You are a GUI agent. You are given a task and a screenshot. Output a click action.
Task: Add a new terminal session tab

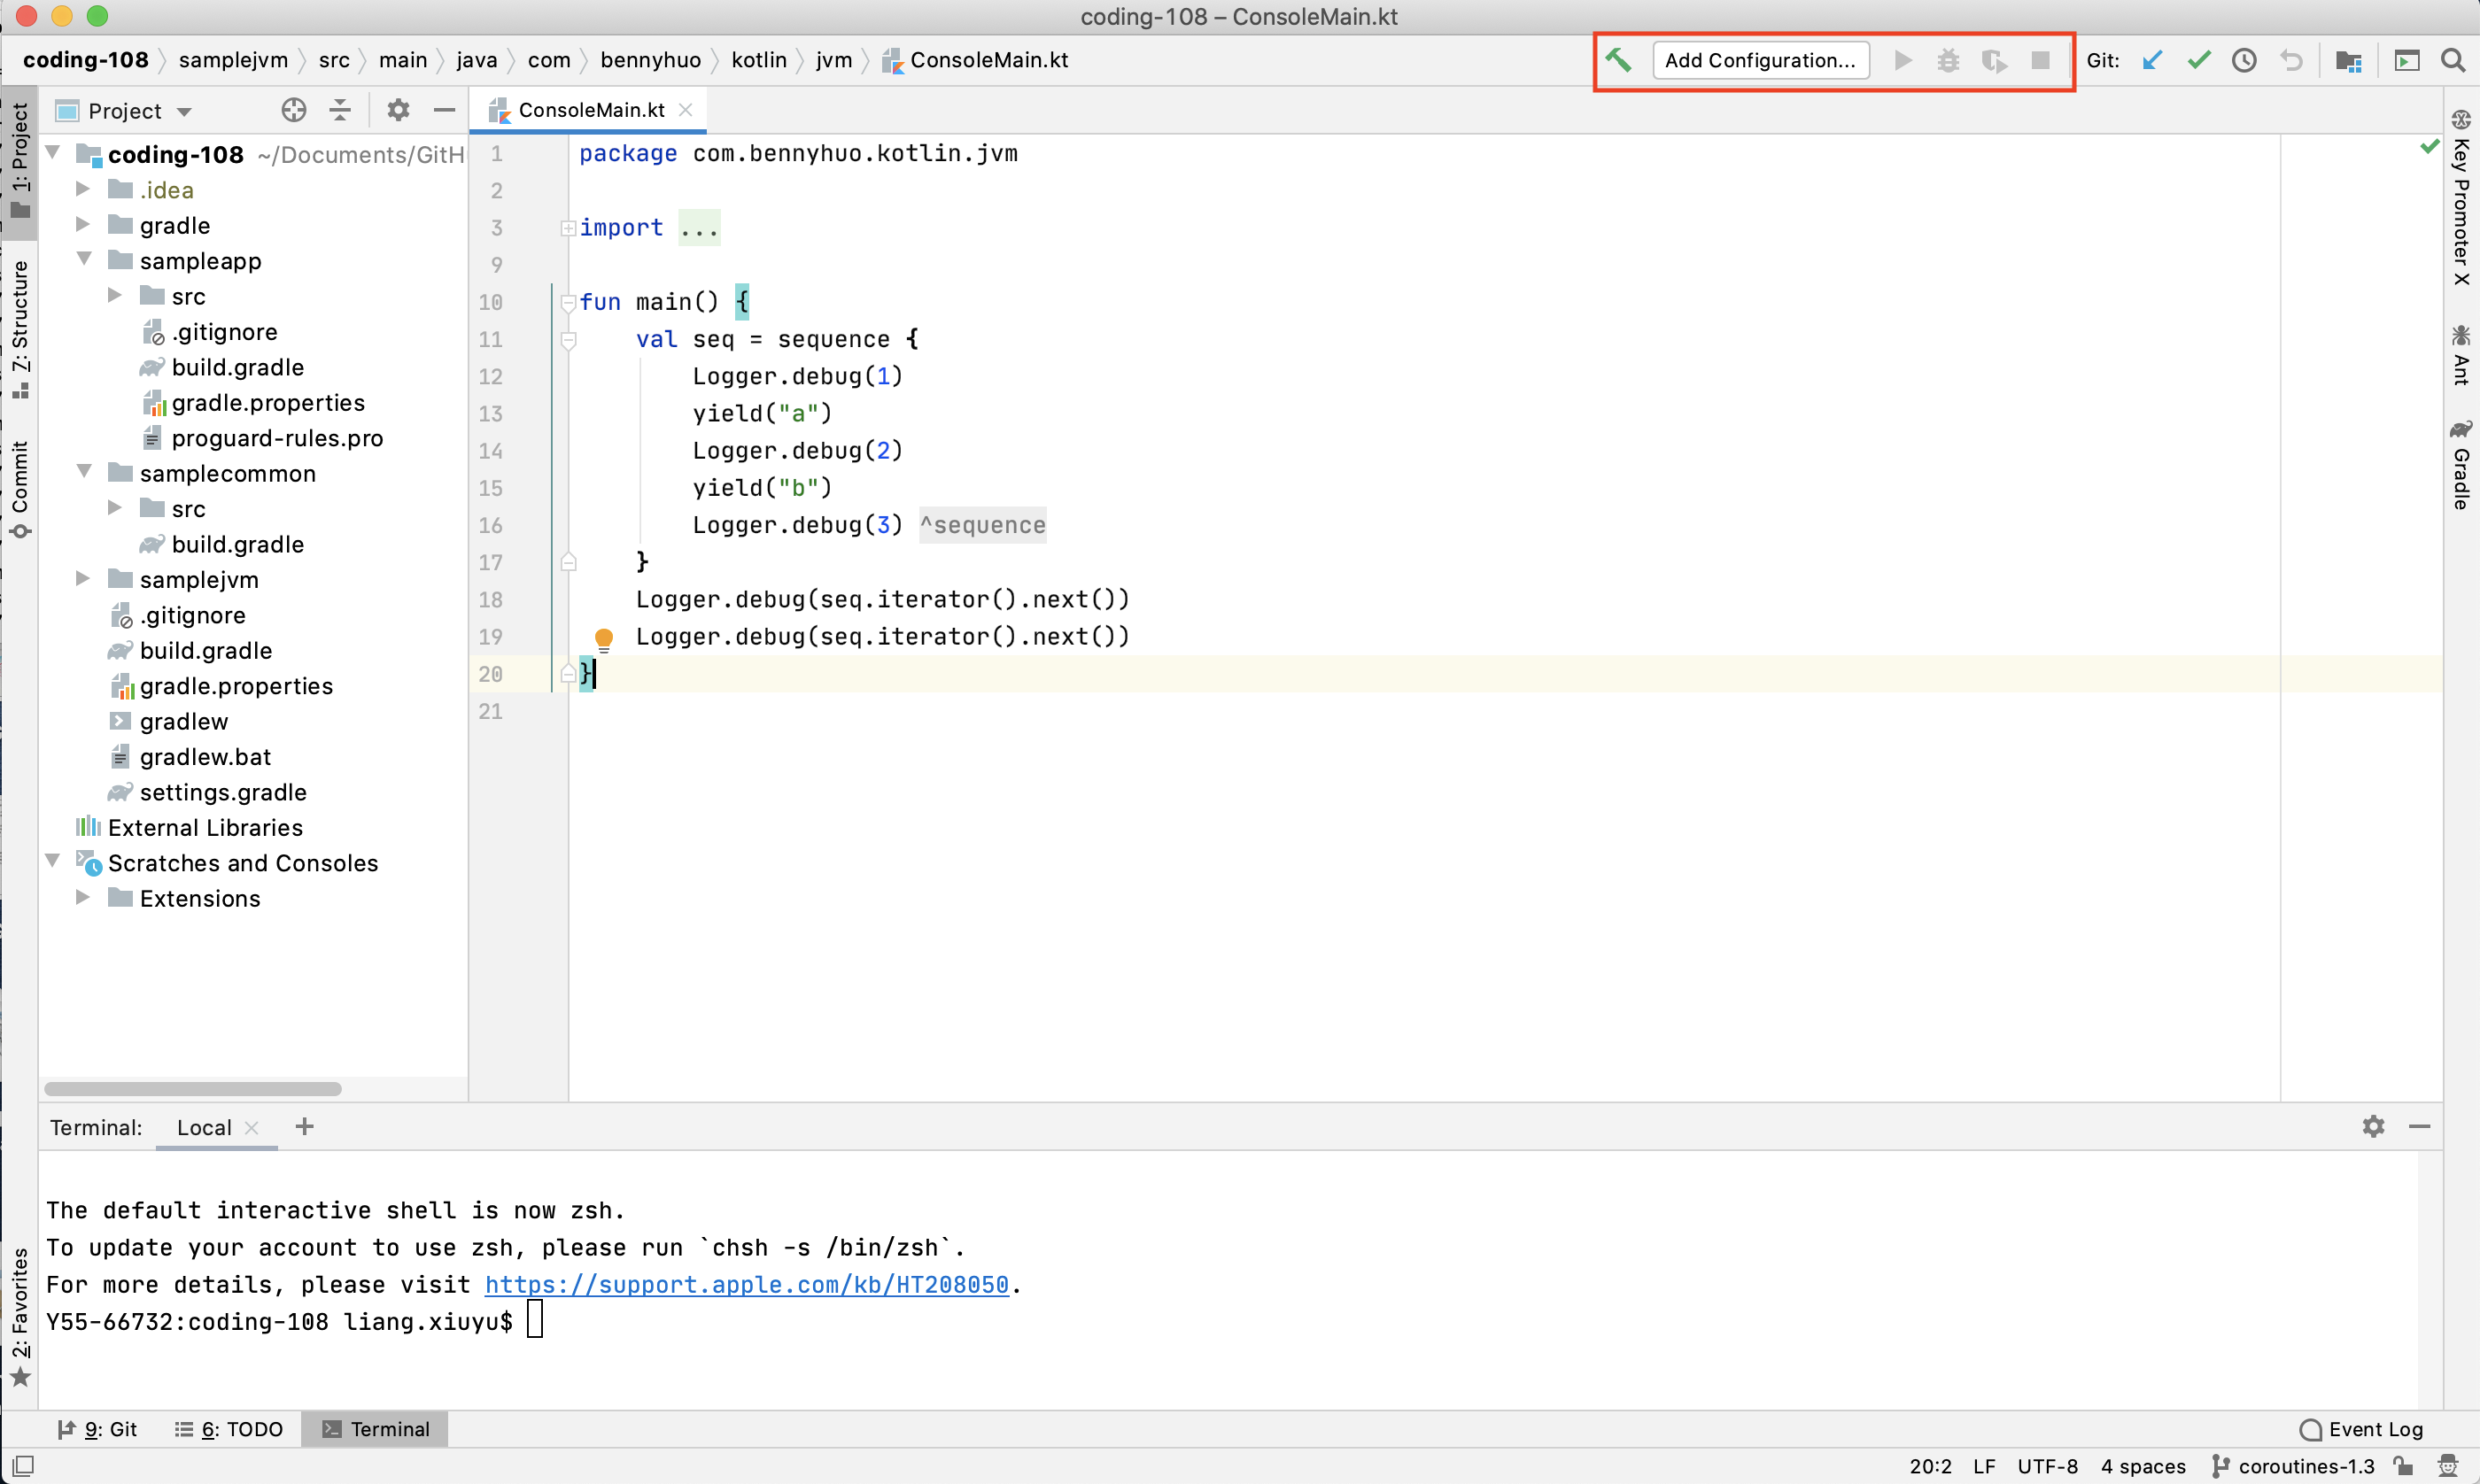pos(305,1126)
